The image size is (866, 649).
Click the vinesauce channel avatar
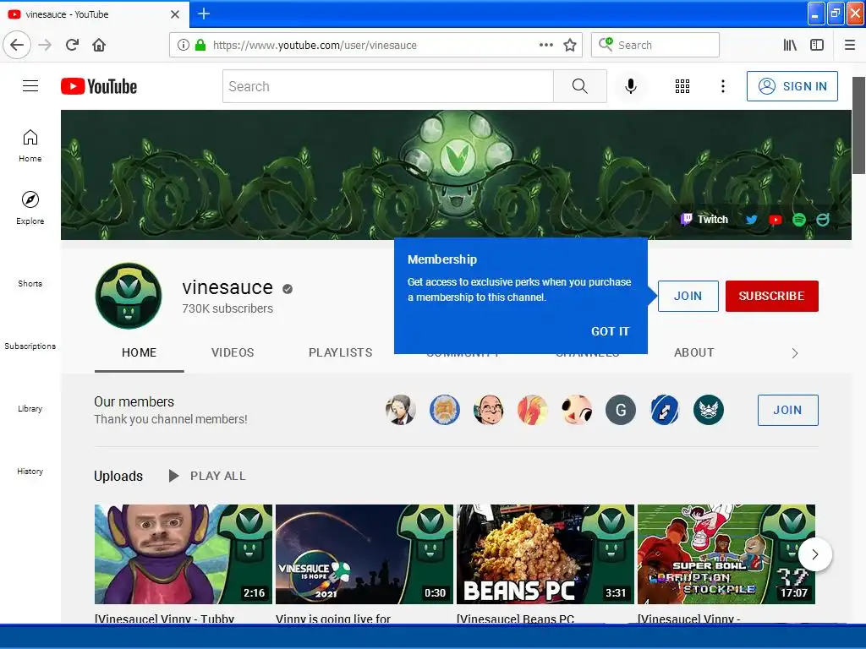[129, 296]
